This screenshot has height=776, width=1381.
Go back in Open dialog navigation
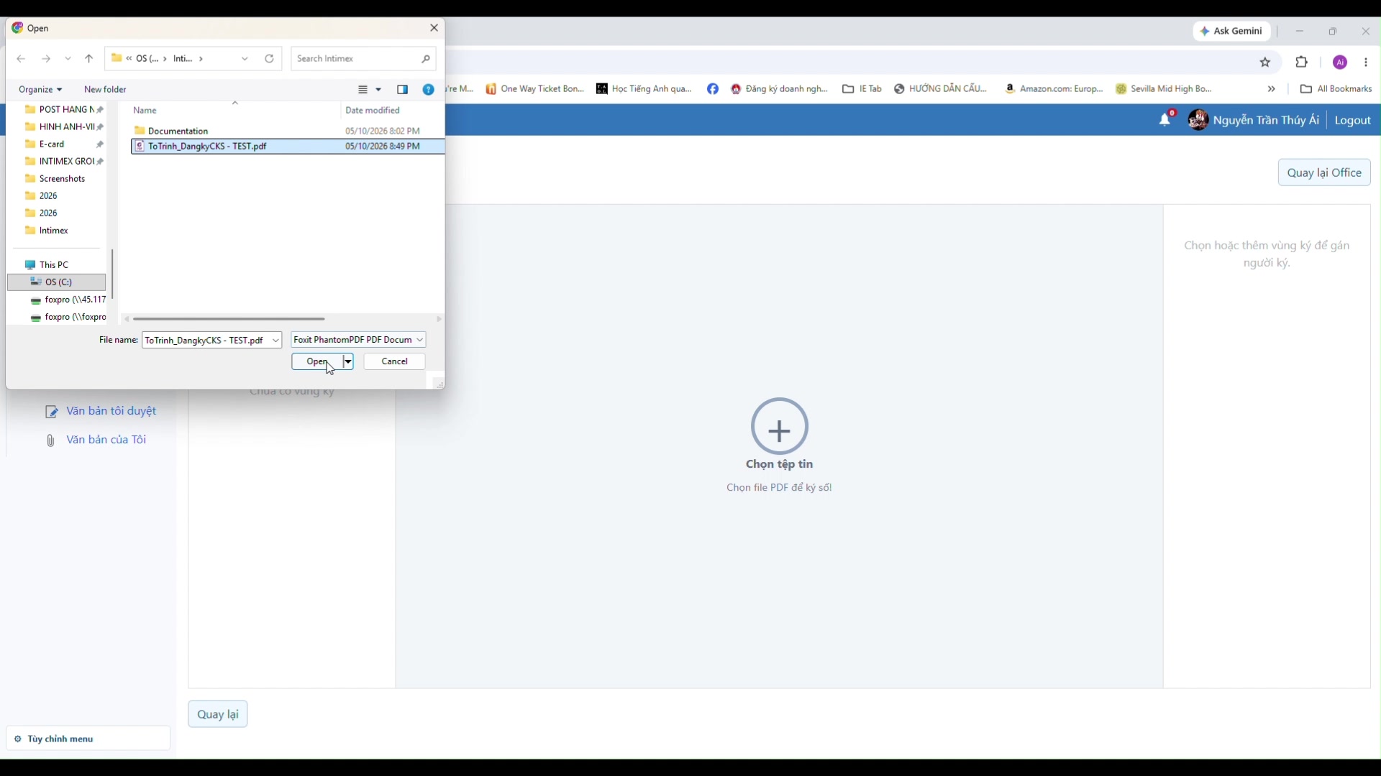coord(21,59)
